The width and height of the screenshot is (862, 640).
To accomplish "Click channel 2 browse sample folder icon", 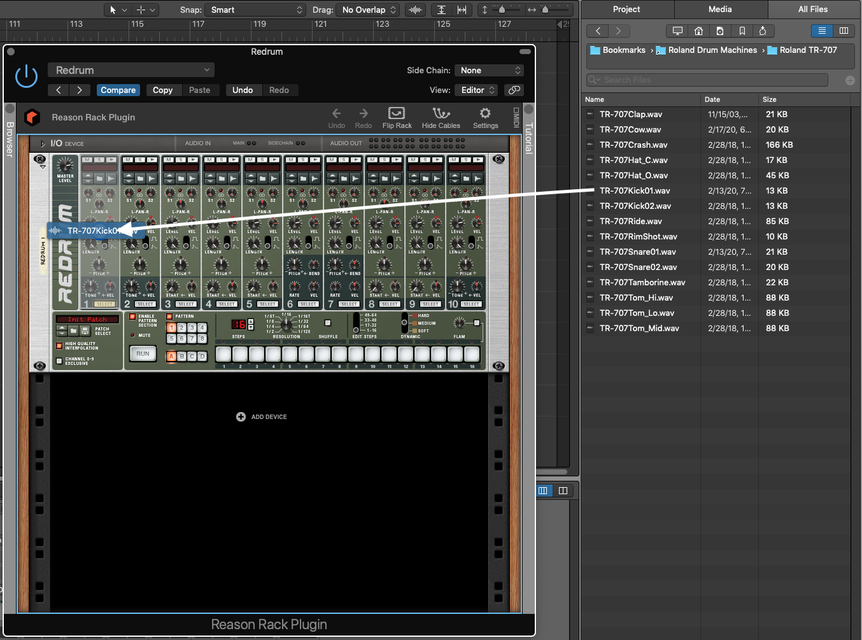I will click(141, 179).
